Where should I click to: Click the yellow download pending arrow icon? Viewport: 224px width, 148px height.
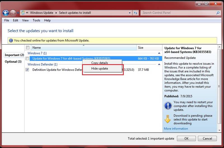167,119
